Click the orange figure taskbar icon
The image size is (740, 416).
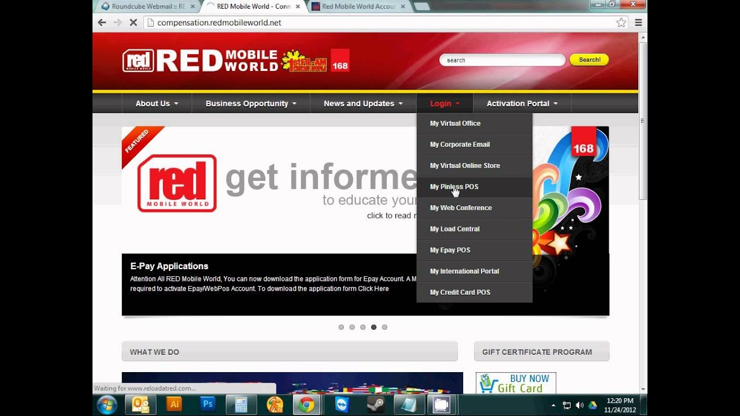(275, 404)
